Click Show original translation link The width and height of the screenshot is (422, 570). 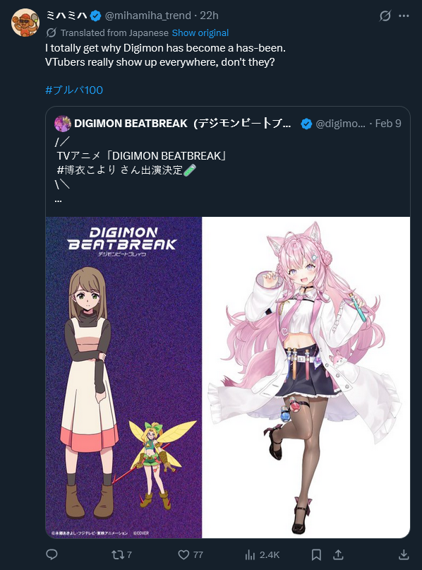tap(200, 32)
